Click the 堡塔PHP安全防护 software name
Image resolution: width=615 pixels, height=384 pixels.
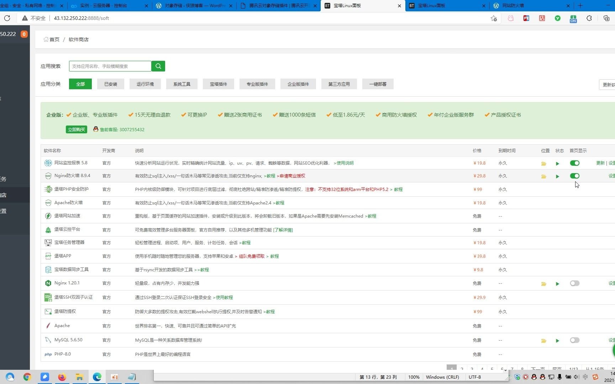(x=72, y=189)
